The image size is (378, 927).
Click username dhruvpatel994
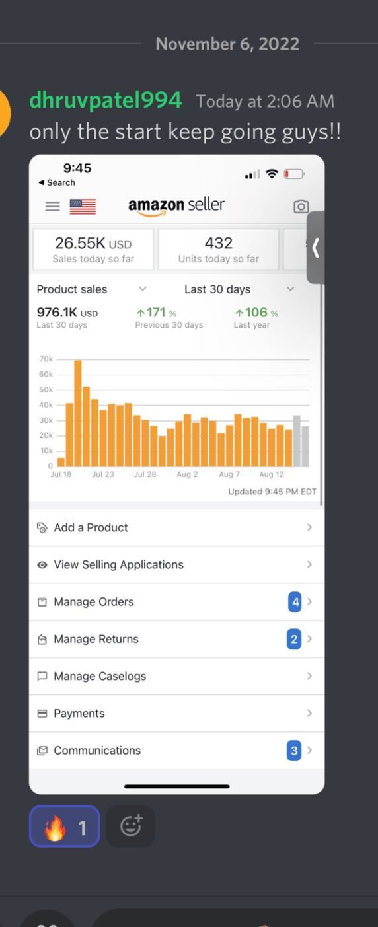(x=105, y=100)
